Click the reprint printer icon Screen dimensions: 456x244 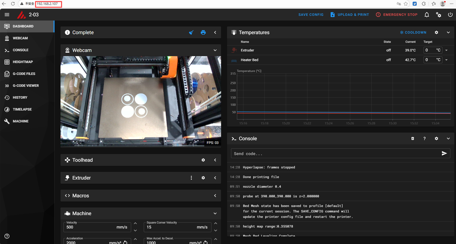203,32
